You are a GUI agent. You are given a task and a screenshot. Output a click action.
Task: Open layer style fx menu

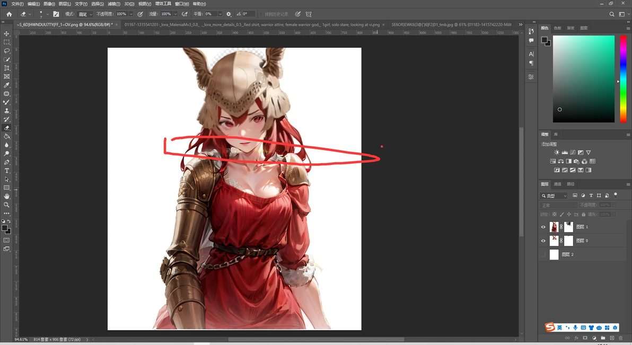pyautogui.click(x=576, y=338)
